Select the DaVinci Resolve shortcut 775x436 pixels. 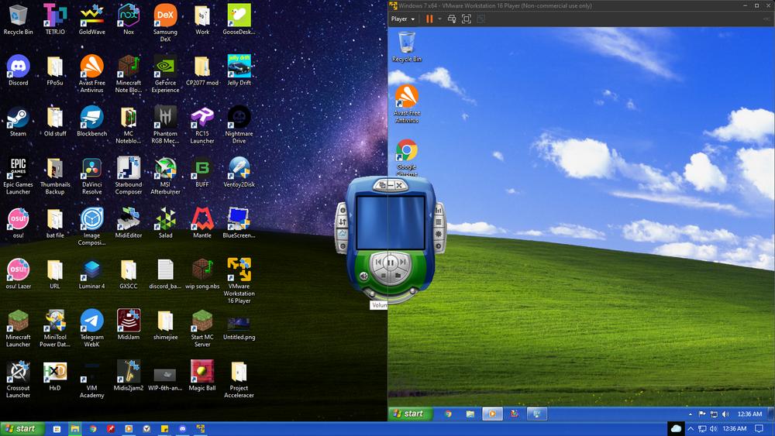92,175
